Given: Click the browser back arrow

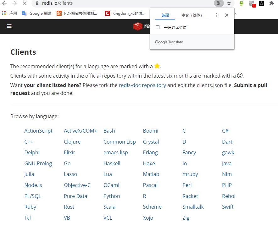Looking at the screenshot, I should [4, 3].
